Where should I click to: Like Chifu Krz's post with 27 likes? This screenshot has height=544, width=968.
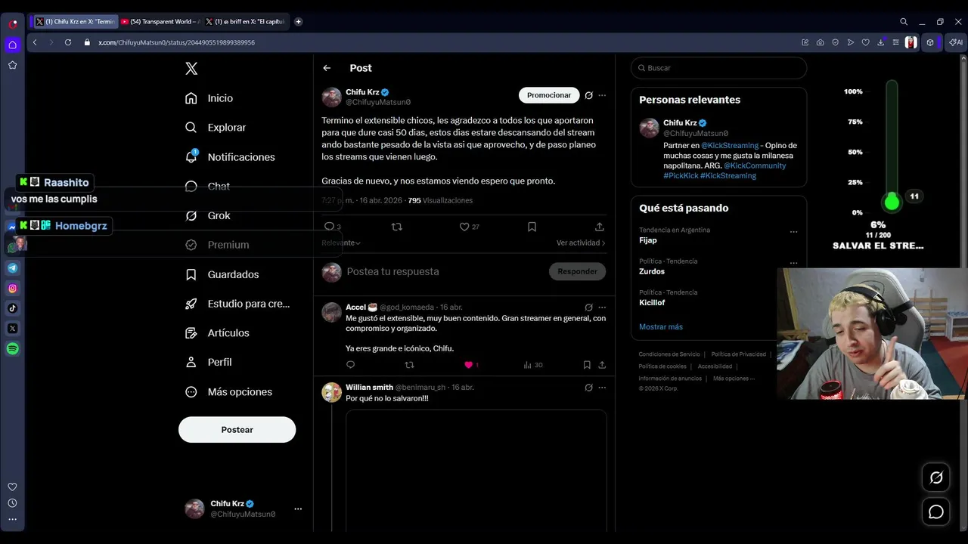pyautogui.click(x=464, y=227)
